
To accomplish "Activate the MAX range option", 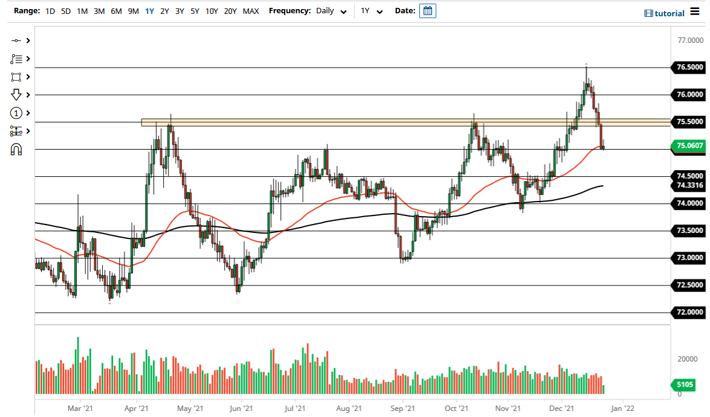I will click(251, 11).
